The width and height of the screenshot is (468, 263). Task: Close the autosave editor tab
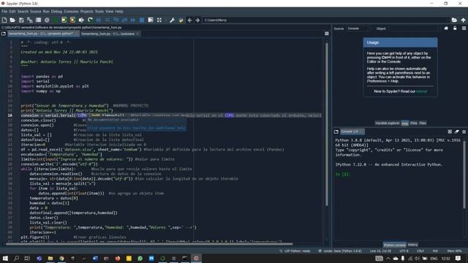pyautogui.click(x=137, y=34)
